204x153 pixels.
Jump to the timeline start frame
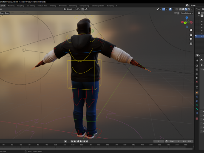72,141
